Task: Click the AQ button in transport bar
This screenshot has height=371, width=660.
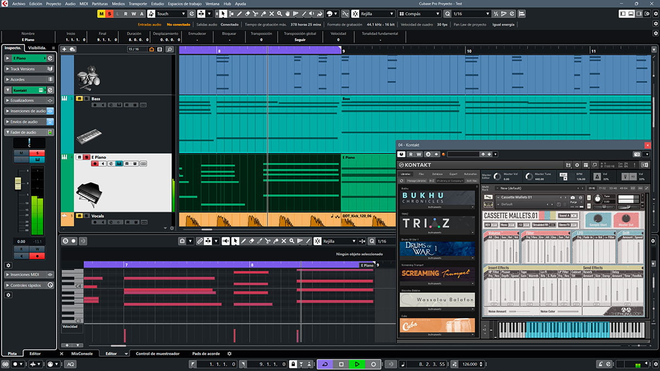Action: click(x=71, y=364)
